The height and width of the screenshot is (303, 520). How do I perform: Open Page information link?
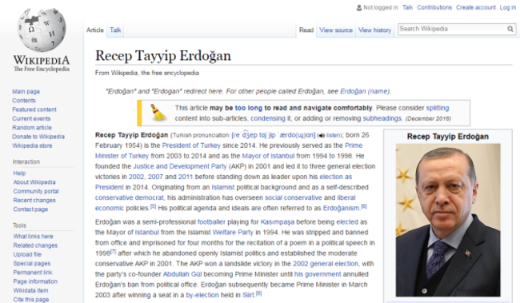[x=35, y=281]
